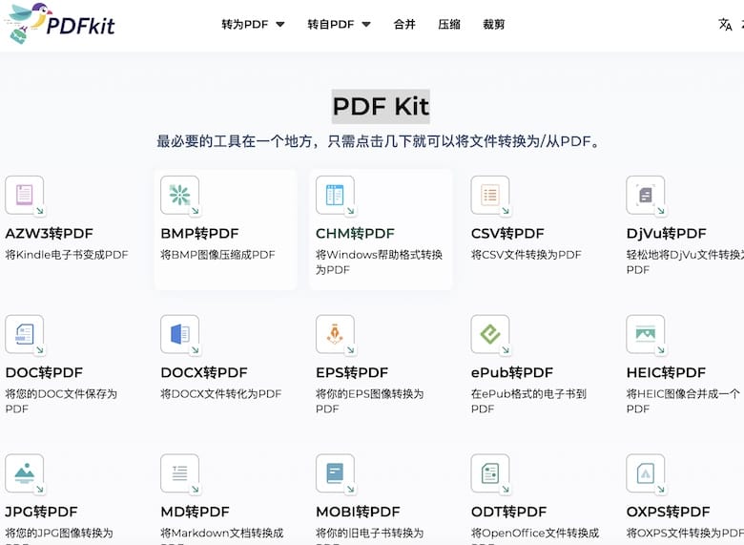This screenshot has height=545, width=744.
Task: Click description 将Windows帮助格式转换为PDF
Action: point(379,262)
